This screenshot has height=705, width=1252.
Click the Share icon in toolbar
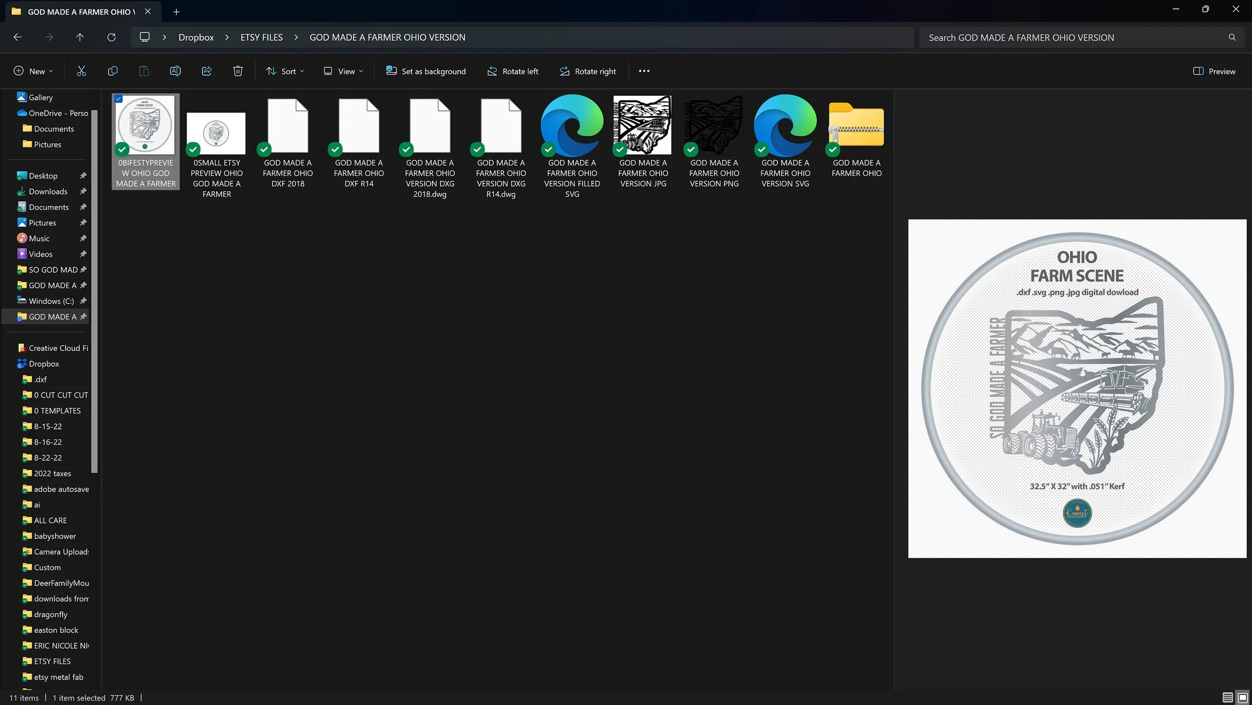tap(206, 71)
